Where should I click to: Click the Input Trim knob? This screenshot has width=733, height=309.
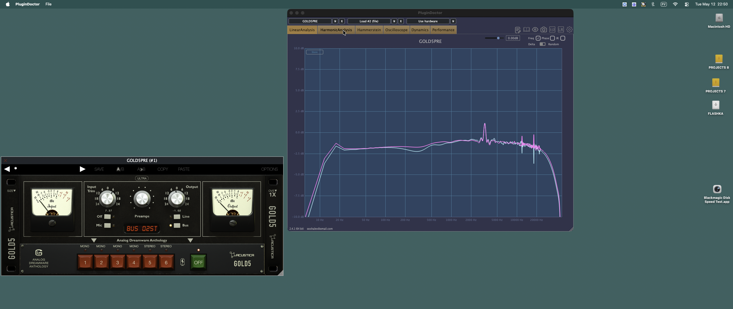pyautogui.click(x=107, y=199)
